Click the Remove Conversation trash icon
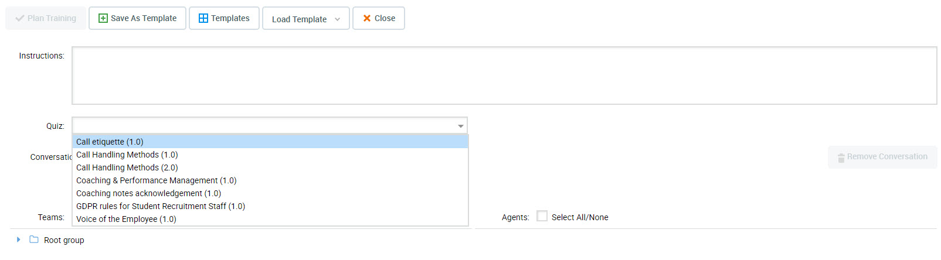 (841, 158)
